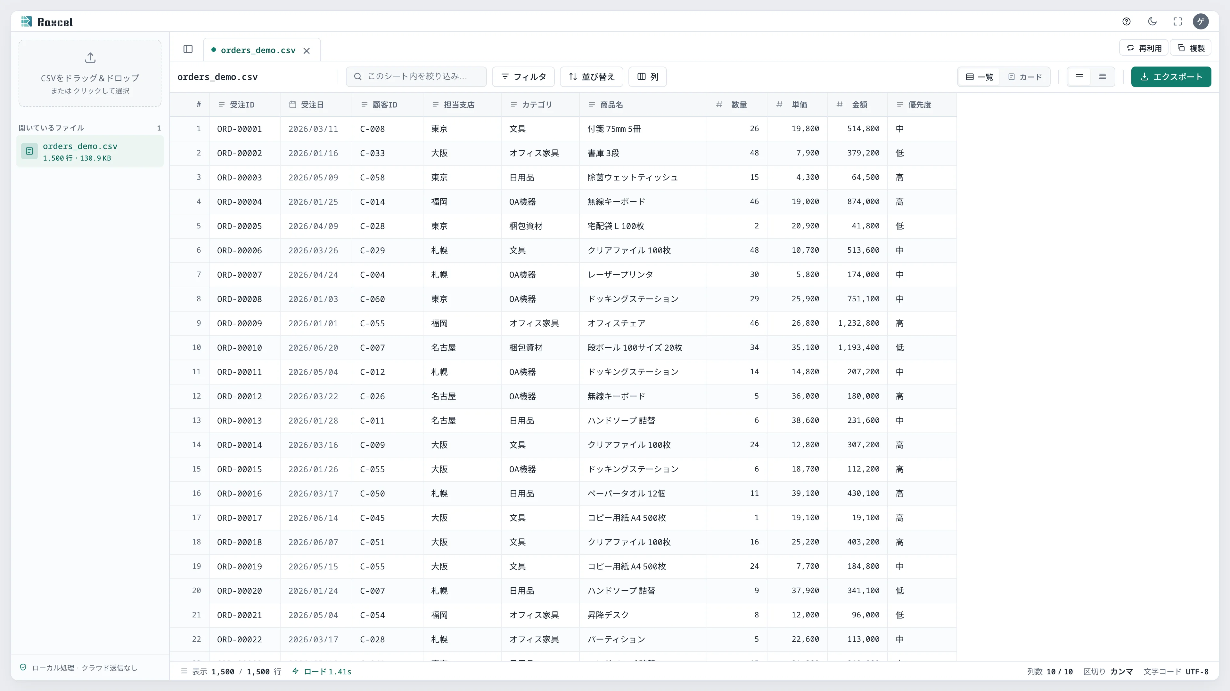The width and height of the screenshot is (1230, 691).
Task: Click the 受注日 column header
Action: [316, 104]
